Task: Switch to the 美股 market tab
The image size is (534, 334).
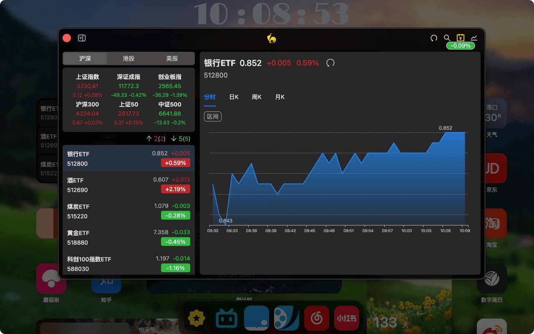Action: [x=172, y=58]
